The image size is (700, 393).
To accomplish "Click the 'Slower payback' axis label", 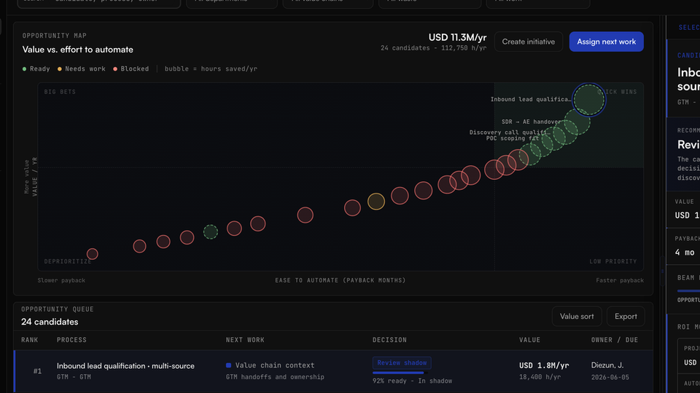I will [x=61, y=280].
